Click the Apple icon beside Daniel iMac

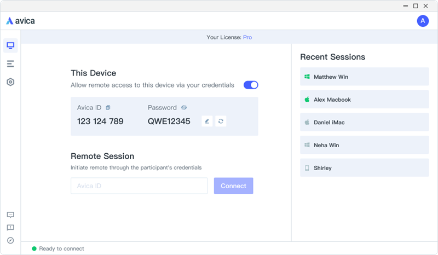307,122
